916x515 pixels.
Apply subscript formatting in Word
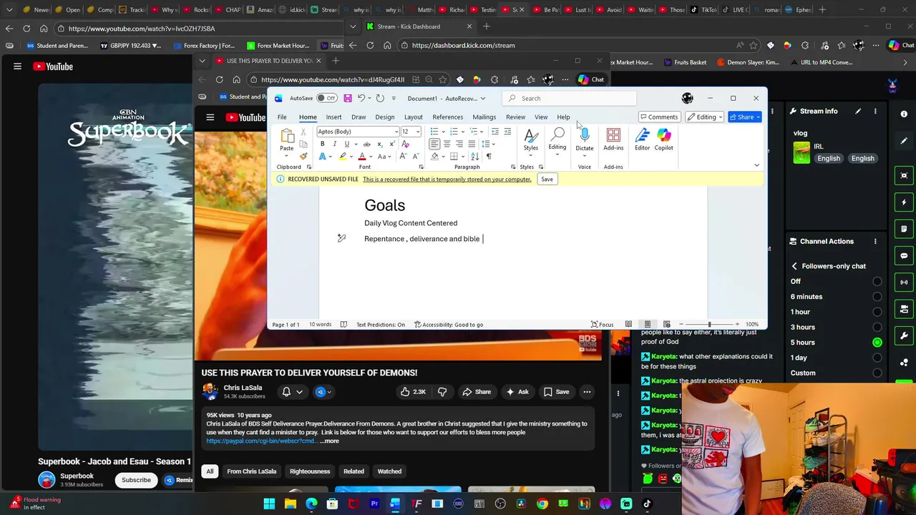click(379, 144)
